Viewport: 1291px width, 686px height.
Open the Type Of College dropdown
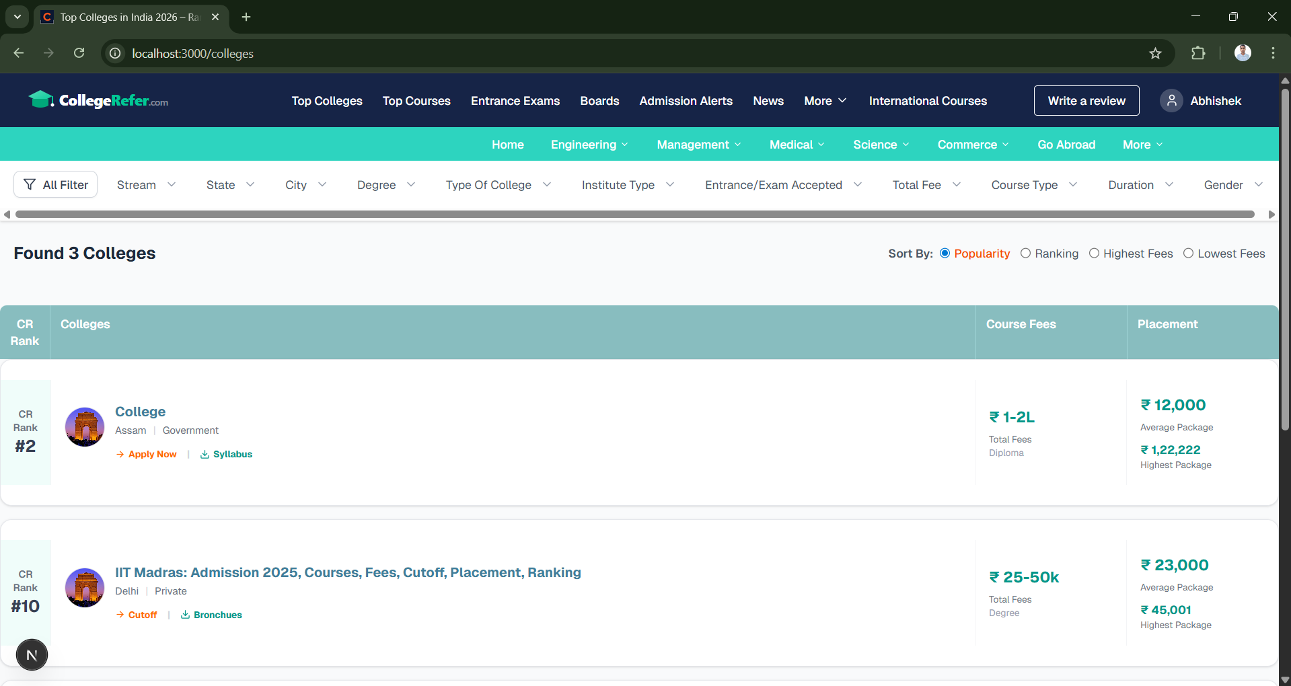(498, 185)
